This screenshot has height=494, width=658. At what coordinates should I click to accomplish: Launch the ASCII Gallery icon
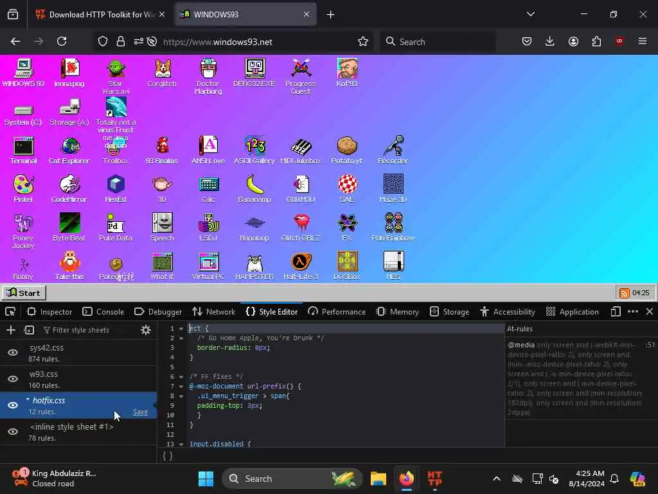(x=254, y=150)
